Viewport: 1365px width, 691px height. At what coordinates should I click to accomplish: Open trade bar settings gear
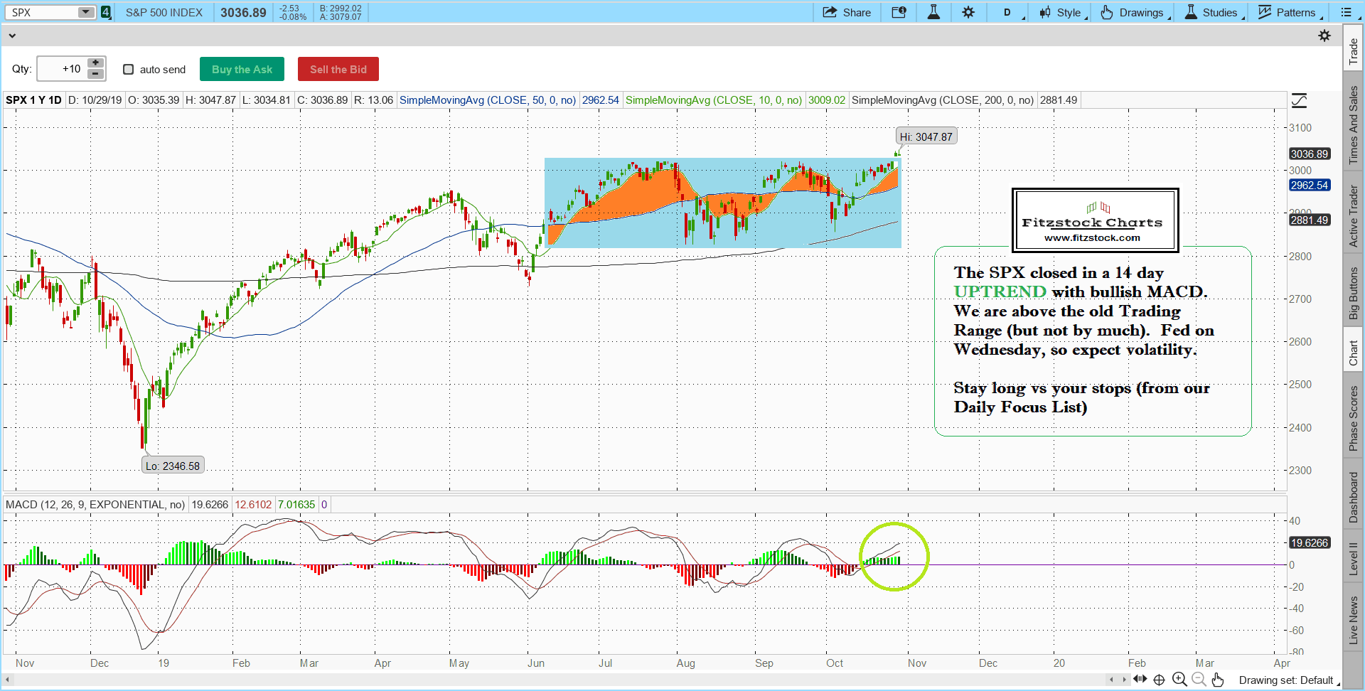(1324, 36)
